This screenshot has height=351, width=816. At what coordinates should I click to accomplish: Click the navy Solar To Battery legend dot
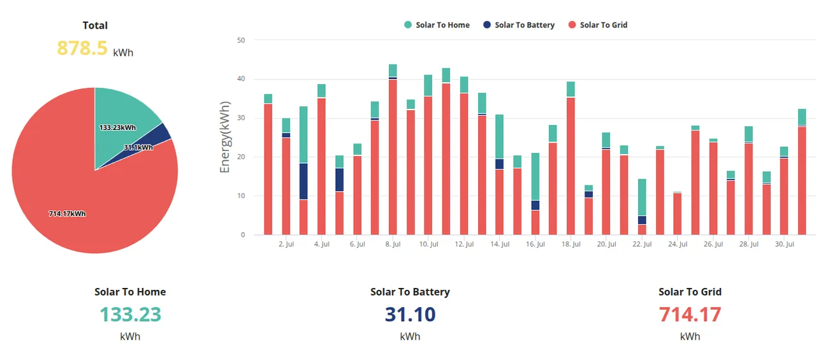487,25
